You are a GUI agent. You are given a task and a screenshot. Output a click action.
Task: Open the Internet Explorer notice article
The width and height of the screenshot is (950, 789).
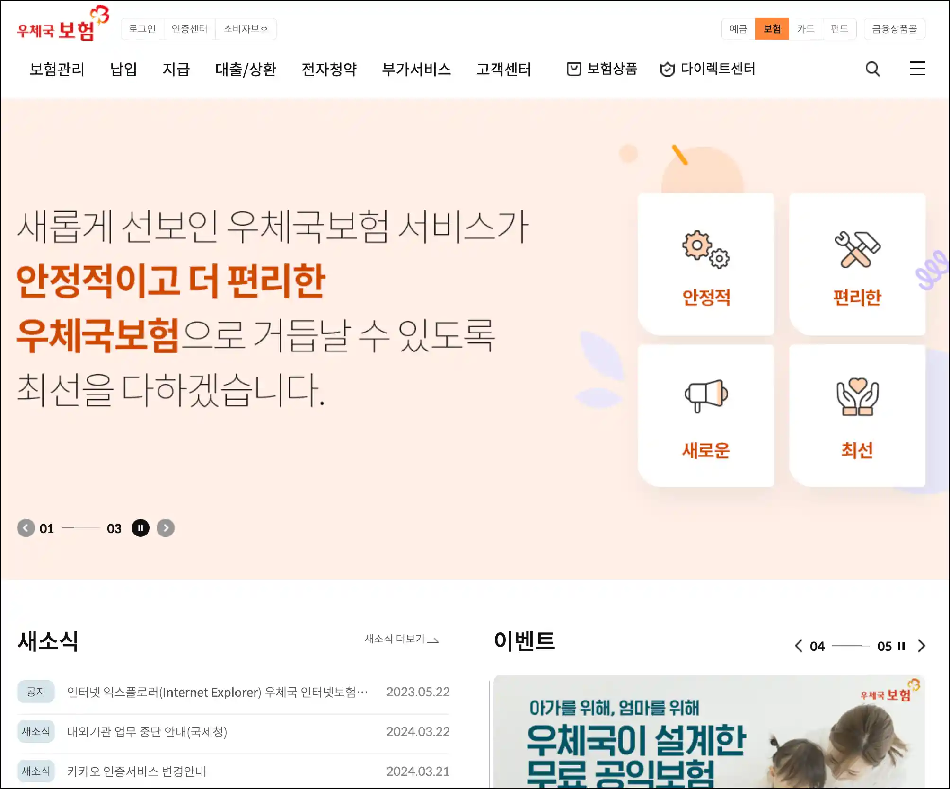(x=217, y=692)
